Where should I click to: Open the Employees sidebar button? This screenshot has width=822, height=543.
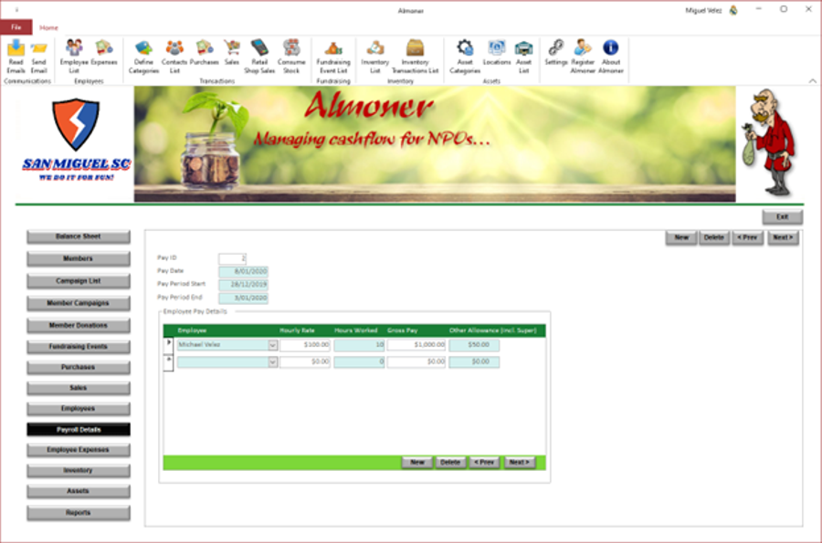[x=79, y=409]
